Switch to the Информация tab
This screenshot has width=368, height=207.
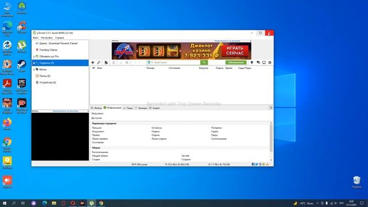[x=113, y=108]
